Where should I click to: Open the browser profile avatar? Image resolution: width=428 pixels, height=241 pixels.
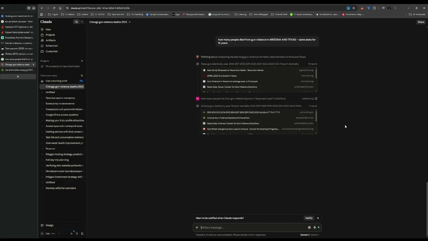[x=389, y=8]
